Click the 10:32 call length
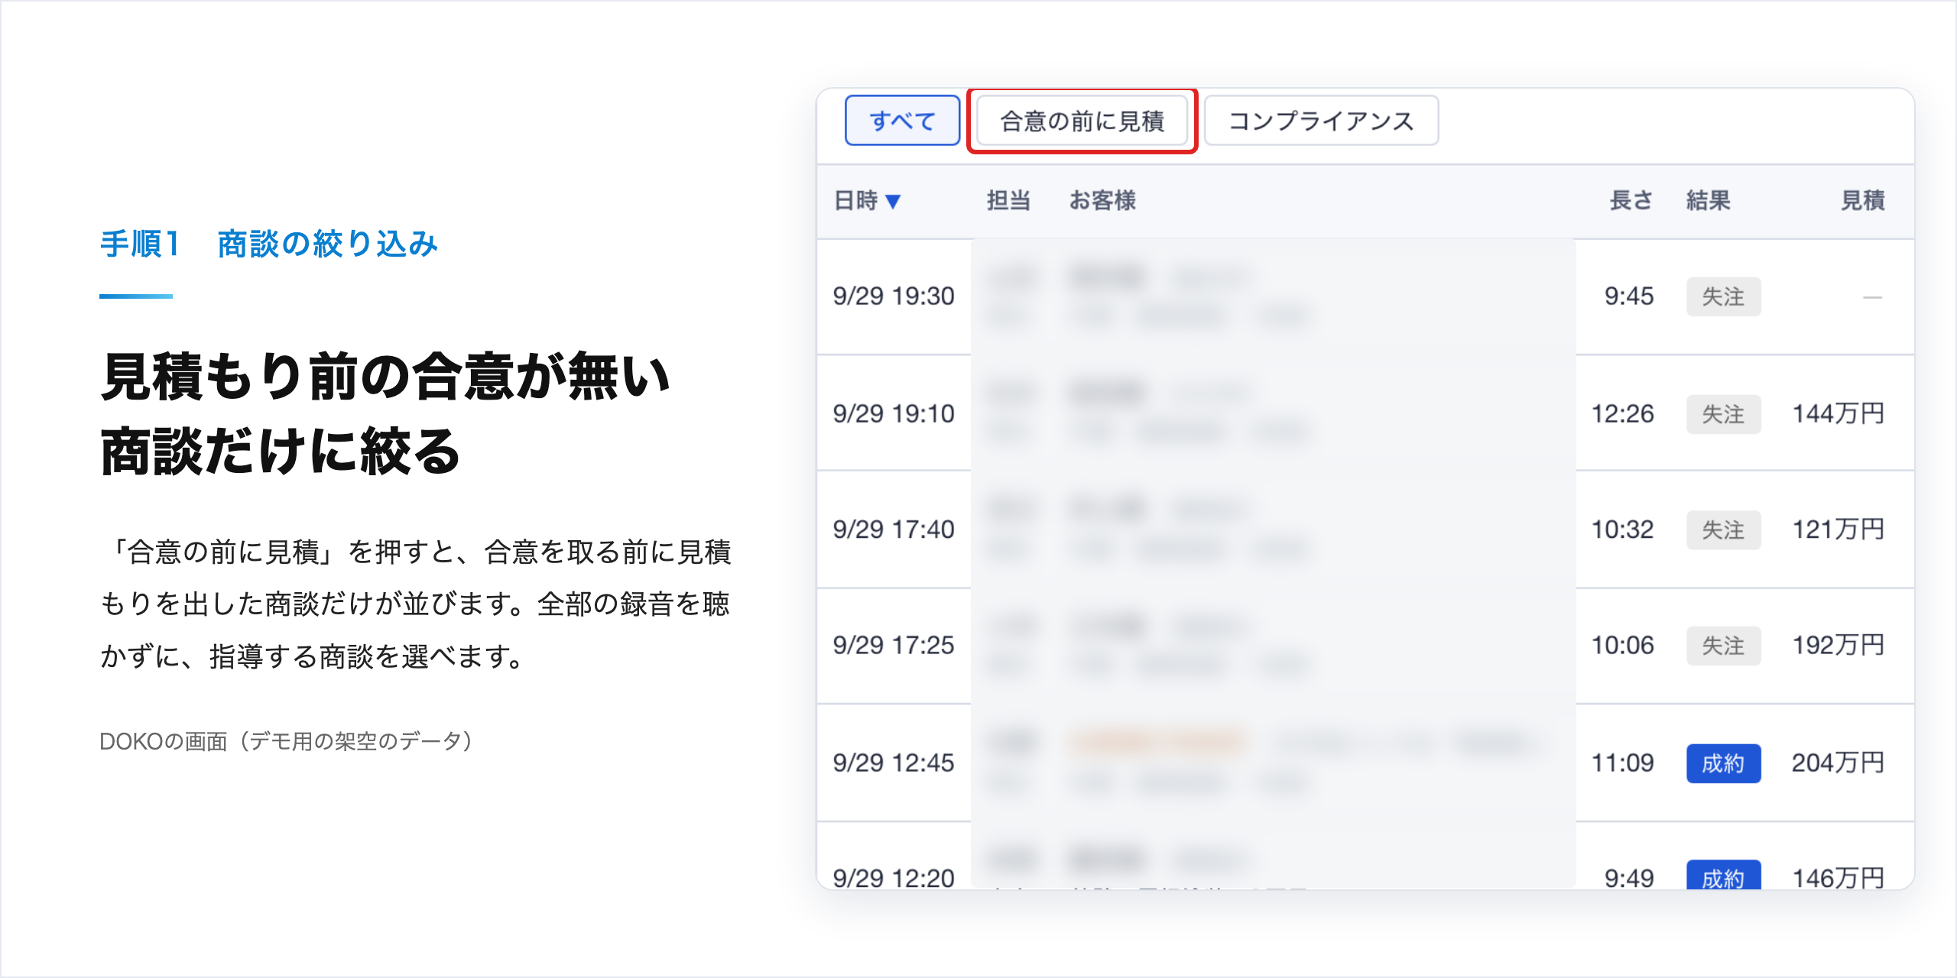1957x978 pixels. click(x=1622, y=529)
